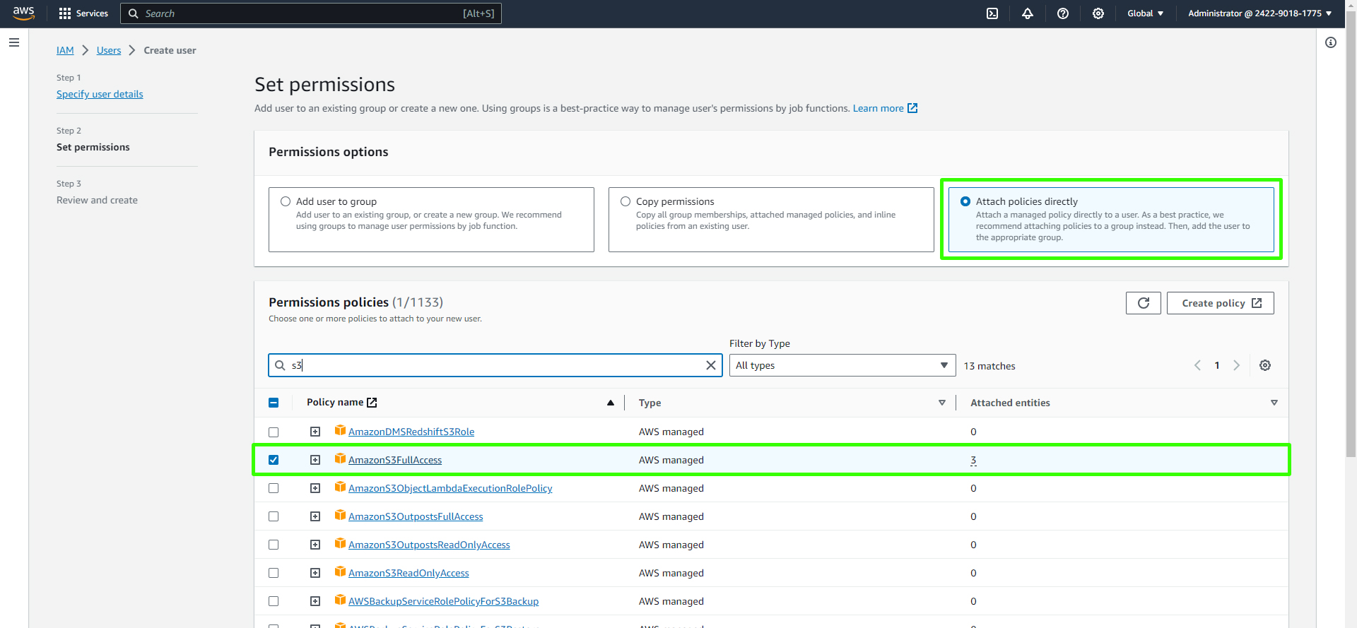Clear the s3 policy search text
This screenshot has height=628, width=1357.
(711, 365)
